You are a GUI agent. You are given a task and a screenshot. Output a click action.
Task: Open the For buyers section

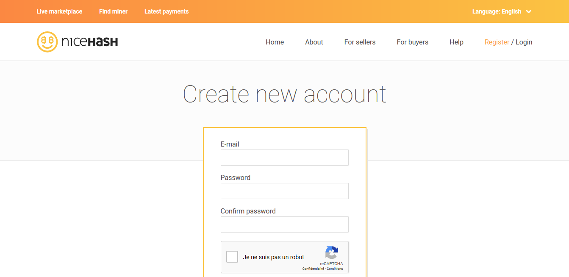coord(413,42)
